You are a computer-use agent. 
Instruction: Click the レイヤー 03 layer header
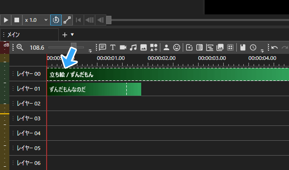(28, 118)
